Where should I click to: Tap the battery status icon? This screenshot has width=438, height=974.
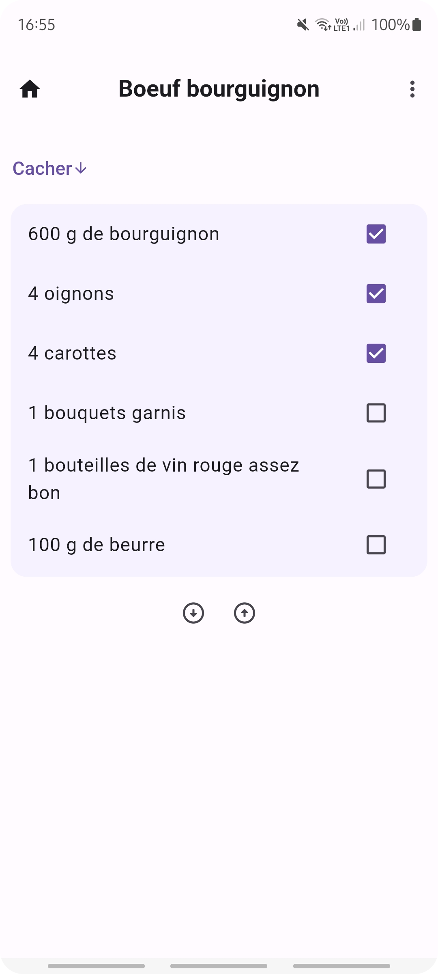[x=417, y=25]
